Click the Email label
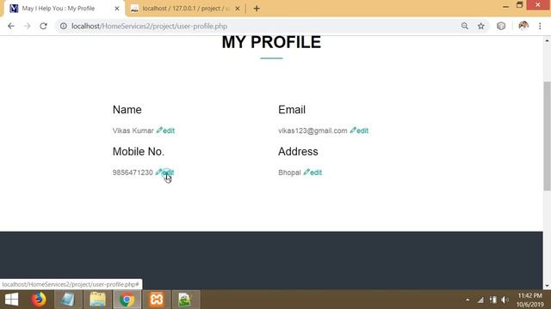The width and height of the screenshot is (551, 309). coord(292,110)
